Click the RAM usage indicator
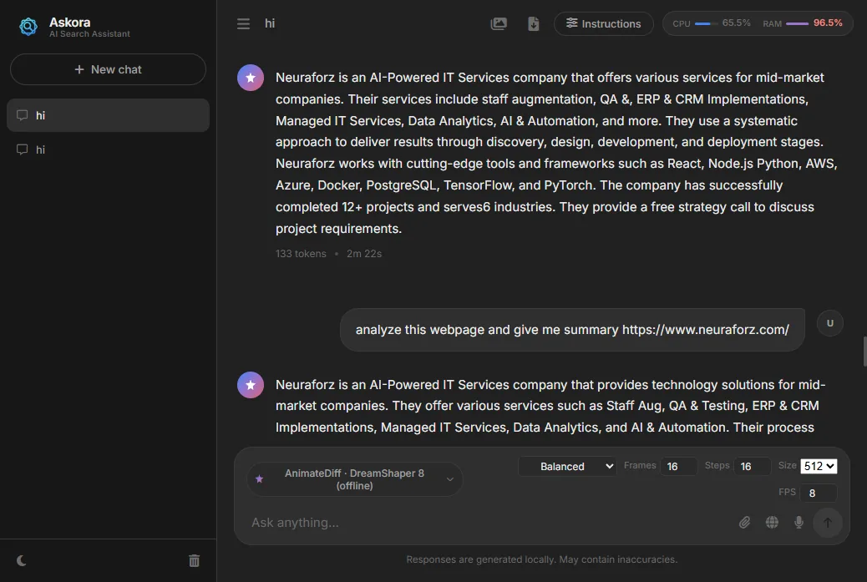Viewport: 867px width, 582px height. (x=803, y=23)
